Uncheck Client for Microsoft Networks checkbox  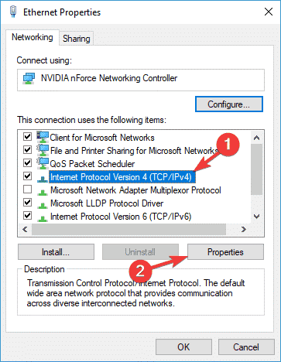pyautogui.click(x=27, y=136)
